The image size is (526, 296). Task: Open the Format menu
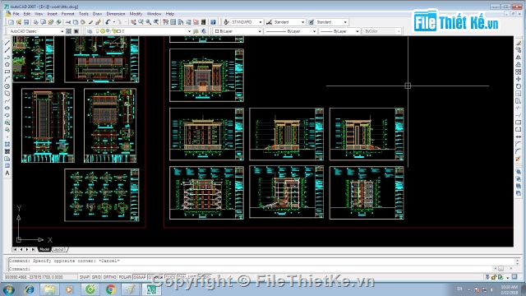click(x=67, y=14)
